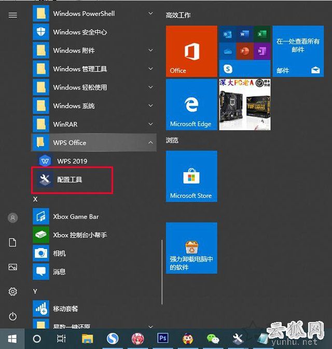Expand the WinRAR folder
The height and width of the screenshot is (349, 332).
[94, 124]
